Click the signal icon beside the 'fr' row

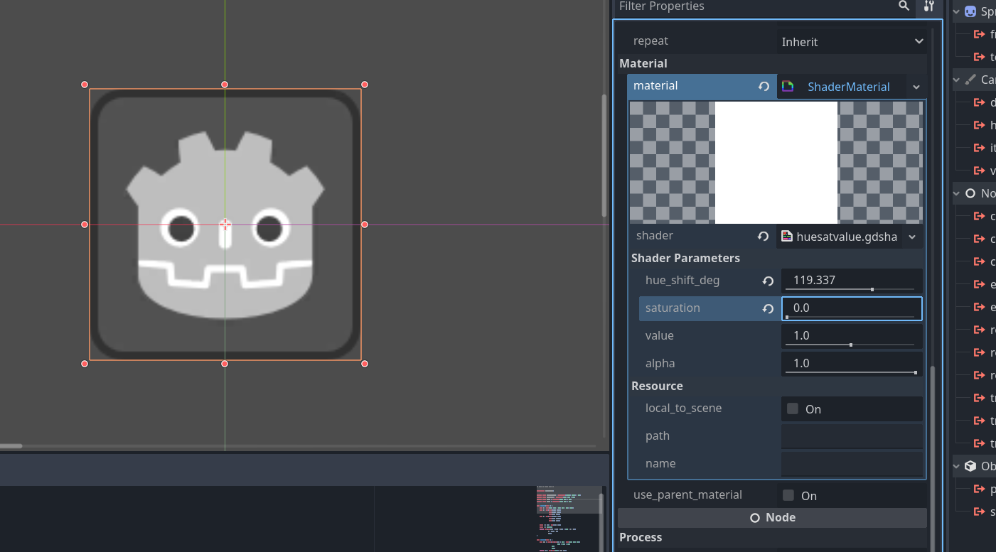point(979,34)
